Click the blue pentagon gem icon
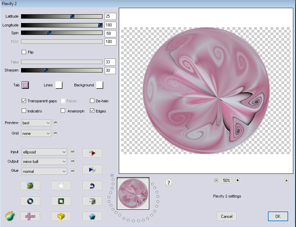 (92, 216)
